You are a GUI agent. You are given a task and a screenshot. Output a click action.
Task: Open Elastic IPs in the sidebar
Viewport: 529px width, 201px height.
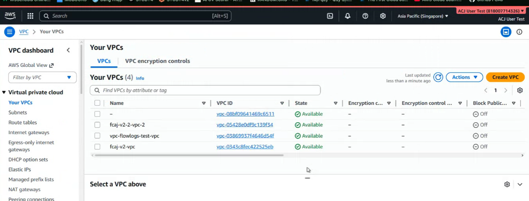(19, 169)
